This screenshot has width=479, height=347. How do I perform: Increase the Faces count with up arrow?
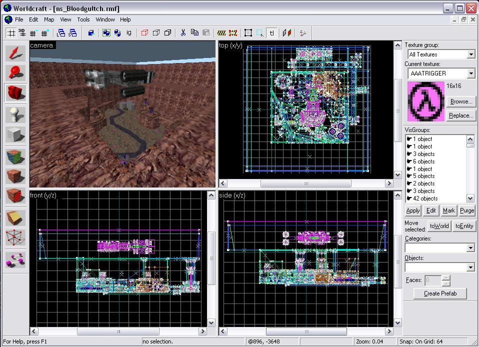(x=446, y=277)
